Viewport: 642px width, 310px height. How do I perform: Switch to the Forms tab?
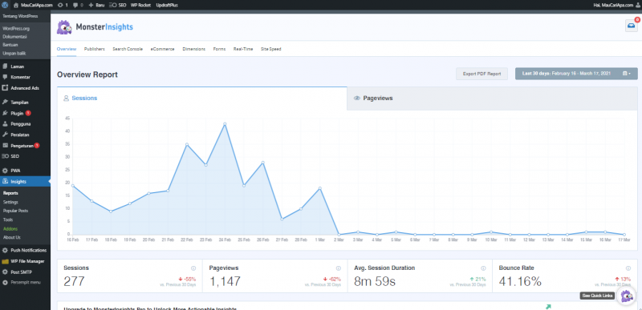(x=219, y=49)
